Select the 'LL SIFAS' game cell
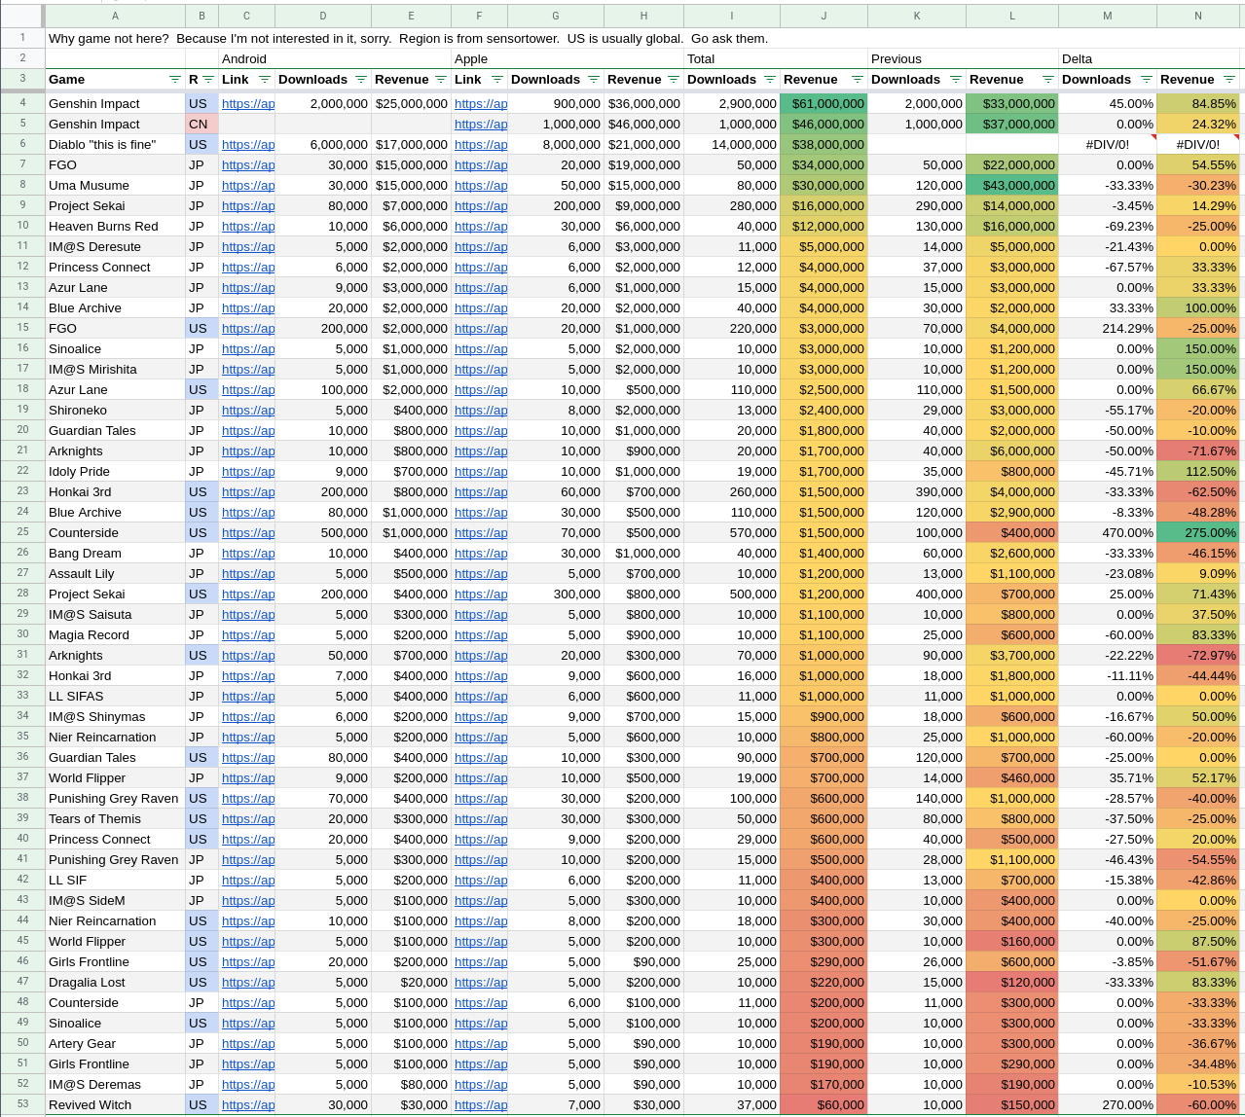 click(x=115, y=697)
